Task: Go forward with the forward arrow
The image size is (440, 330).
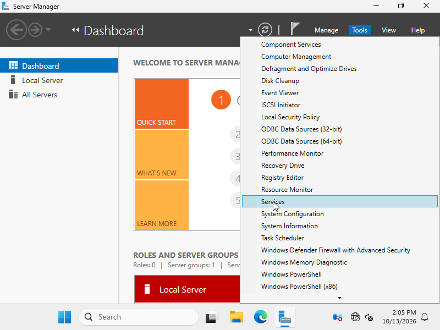Action: pyautogui.click(x=35, y=30)
